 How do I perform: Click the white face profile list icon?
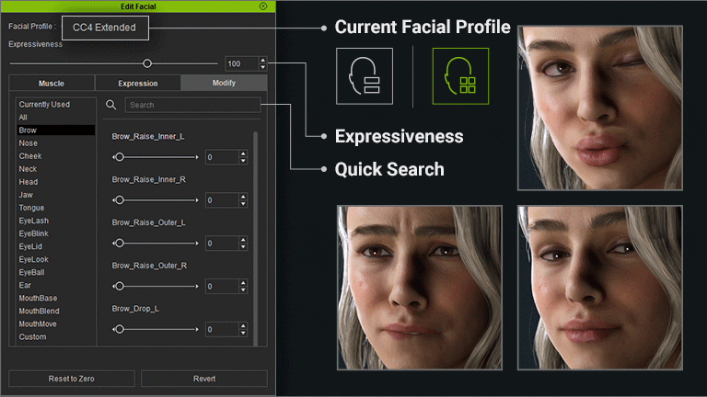(365, 75)
